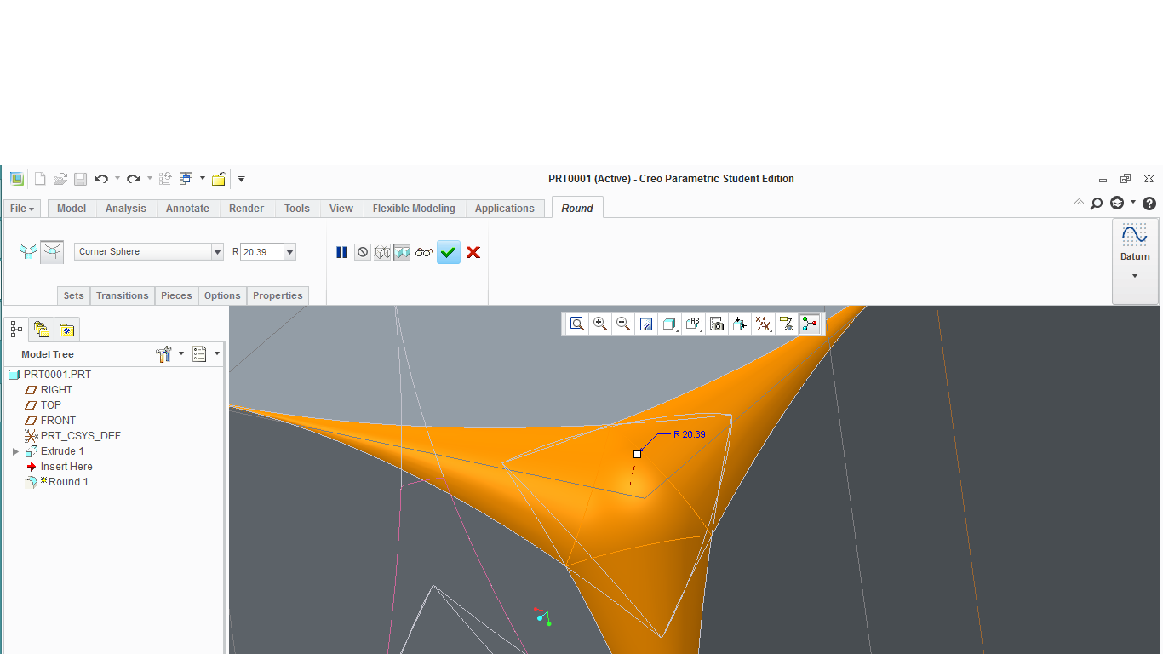The height and width of the screenshot is (654, 1163).
Task: Open the Properties panel
Action: coord(278,295)
